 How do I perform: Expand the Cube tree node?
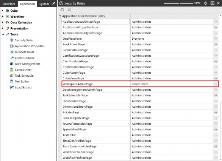[2, 11]
